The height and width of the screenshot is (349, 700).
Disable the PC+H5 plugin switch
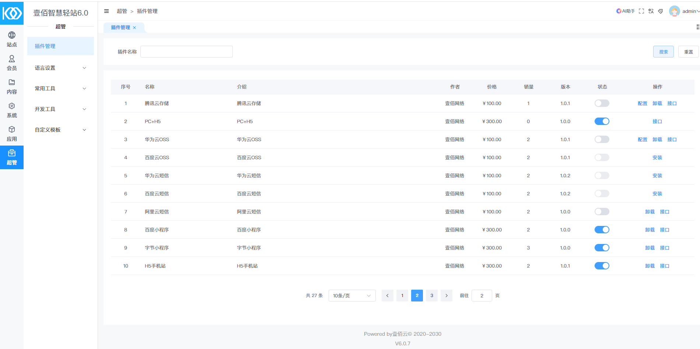tap(602, 121)
